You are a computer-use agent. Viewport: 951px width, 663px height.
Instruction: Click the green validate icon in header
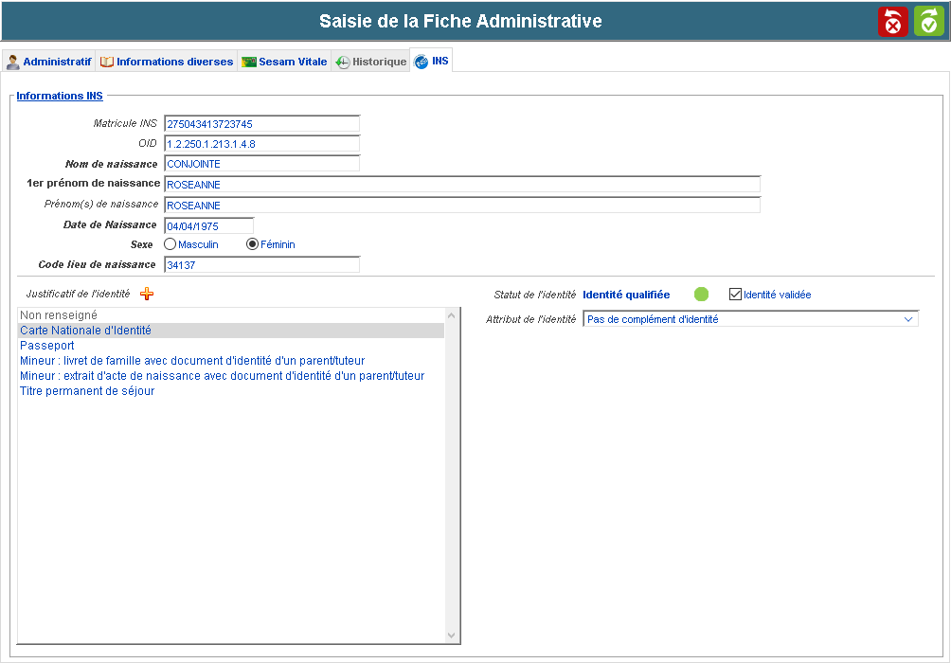point(928,21)
